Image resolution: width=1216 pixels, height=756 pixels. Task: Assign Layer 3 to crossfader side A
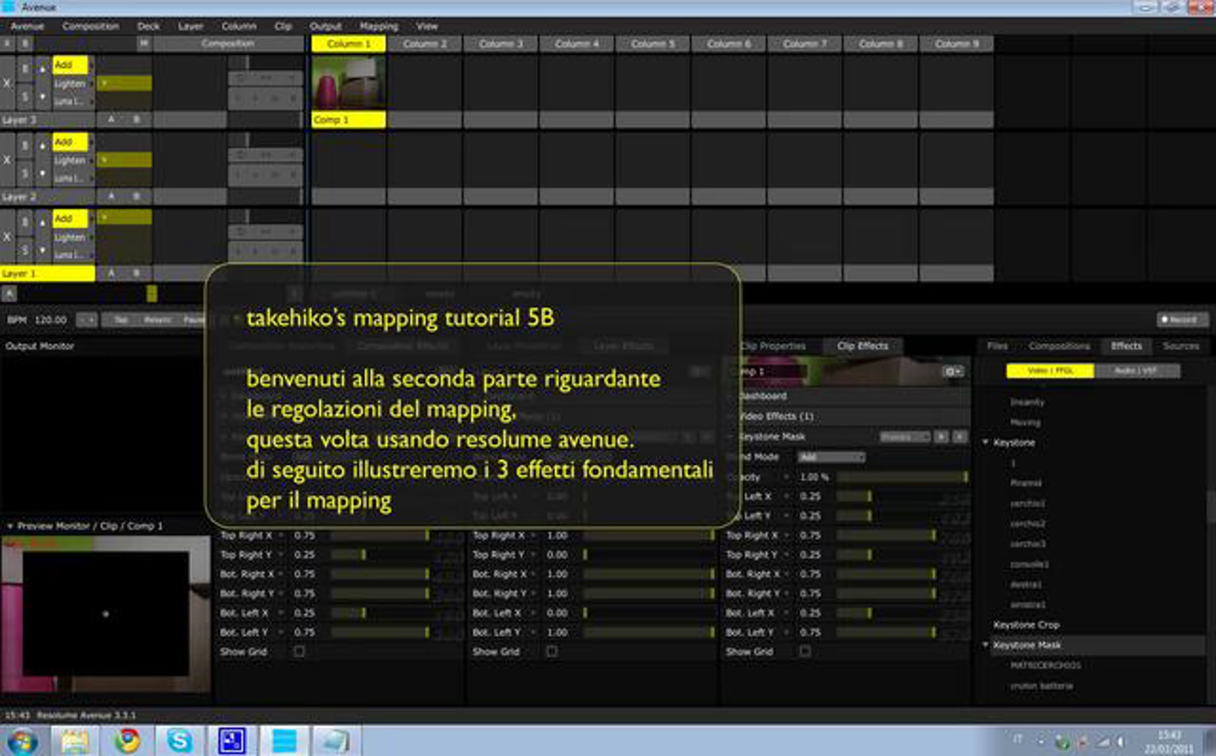[111, 120]
